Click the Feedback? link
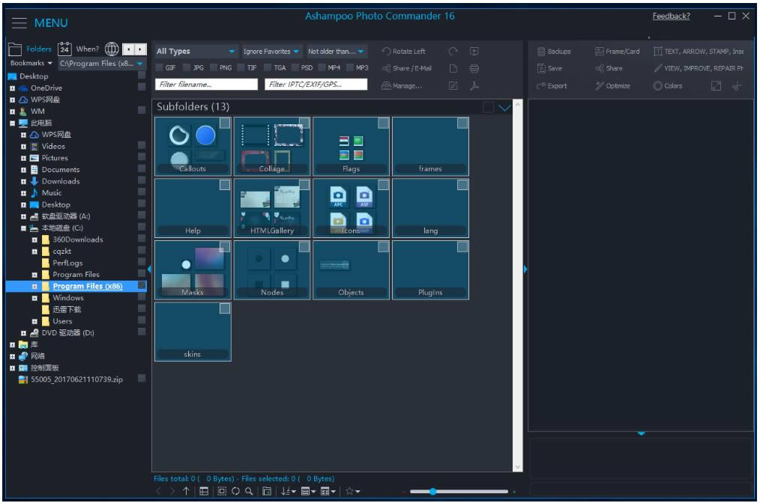The height and width of the screenshot is (503, 760). pyautogui.click(x=671, y=16)
